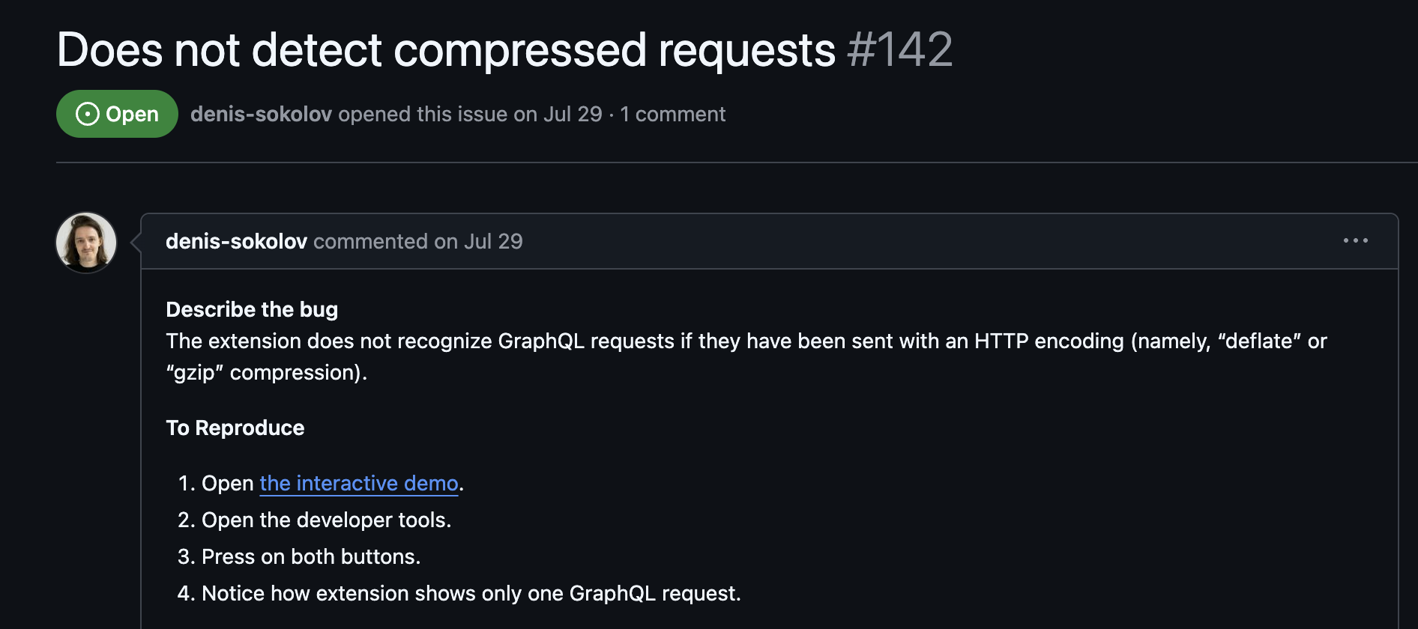1418x629 pixels.
Task: Click the bolded denis-sokolov username in the comment
Action: pyautogui.click(x=236, y=241)
